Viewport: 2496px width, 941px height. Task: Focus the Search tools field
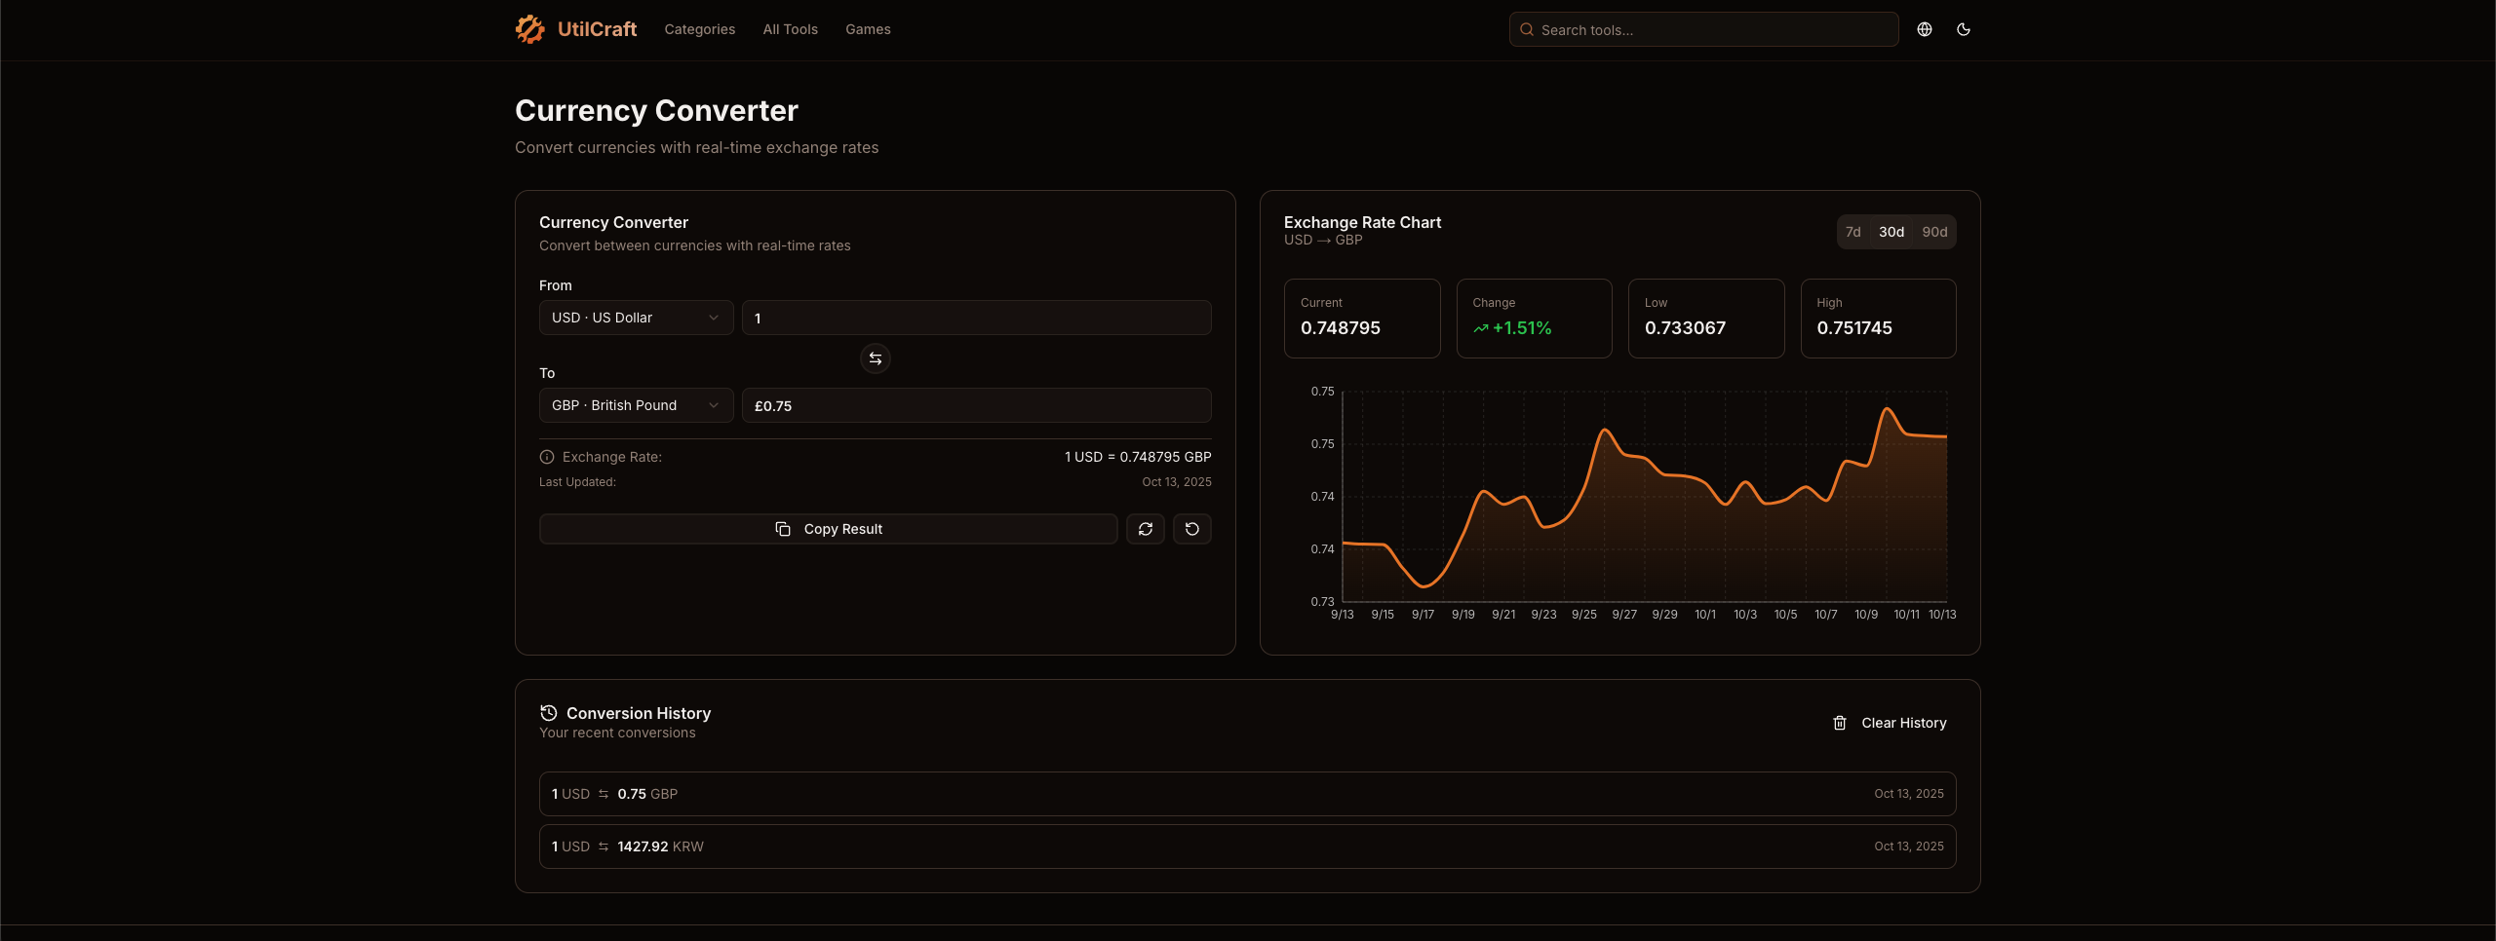click(x=1704, y=29)
